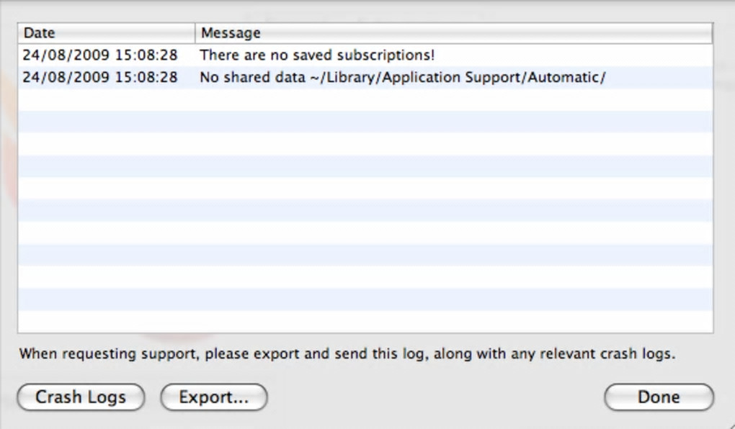Click the first empty row below log entries
The height and width of the screenshot is (429, 735).
pyautogui.click(x=365, y=99)
